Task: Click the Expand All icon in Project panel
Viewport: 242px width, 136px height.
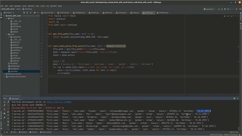Action: pyautogui.click(x=27, y=12)
